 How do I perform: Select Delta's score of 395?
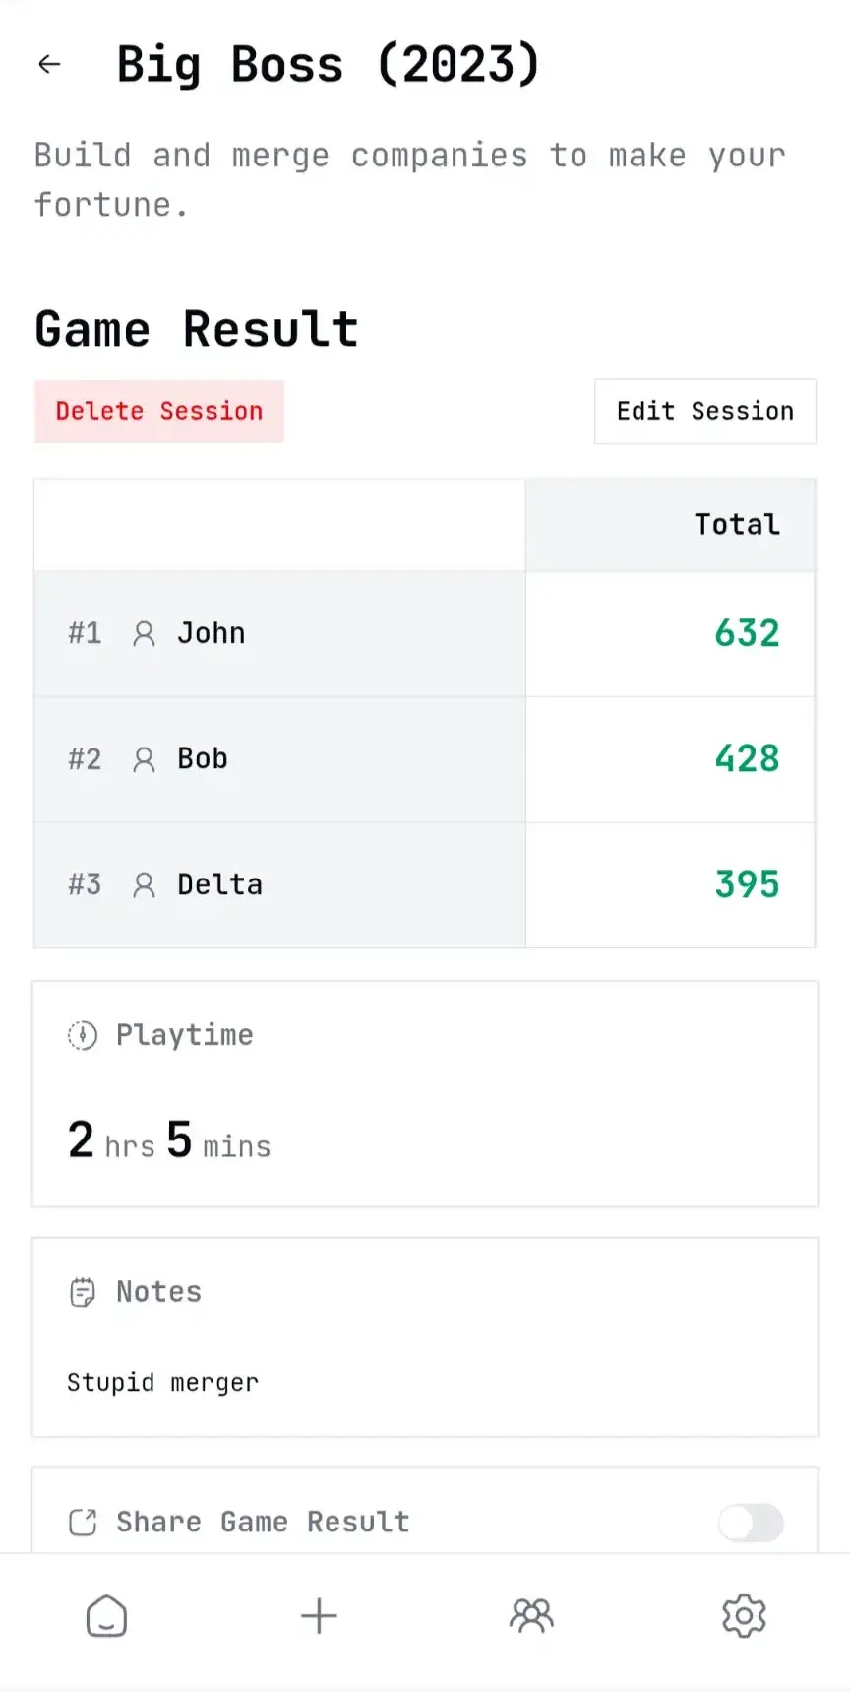(x=746, y=884)
